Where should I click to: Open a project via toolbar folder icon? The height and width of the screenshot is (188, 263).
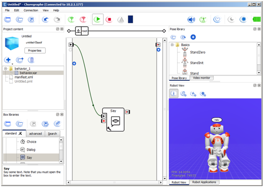tap(20, 20)
